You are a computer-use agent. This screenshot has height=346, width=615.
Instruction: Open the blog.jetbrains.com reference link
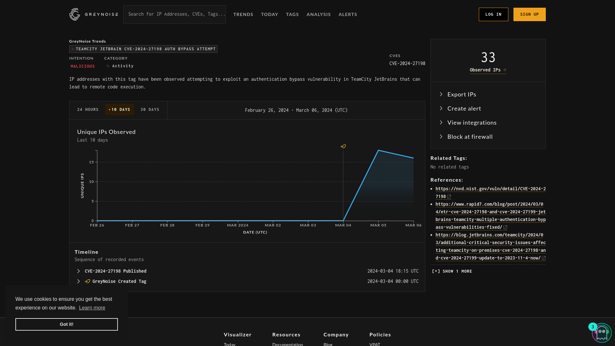click(x=490, y=246)
